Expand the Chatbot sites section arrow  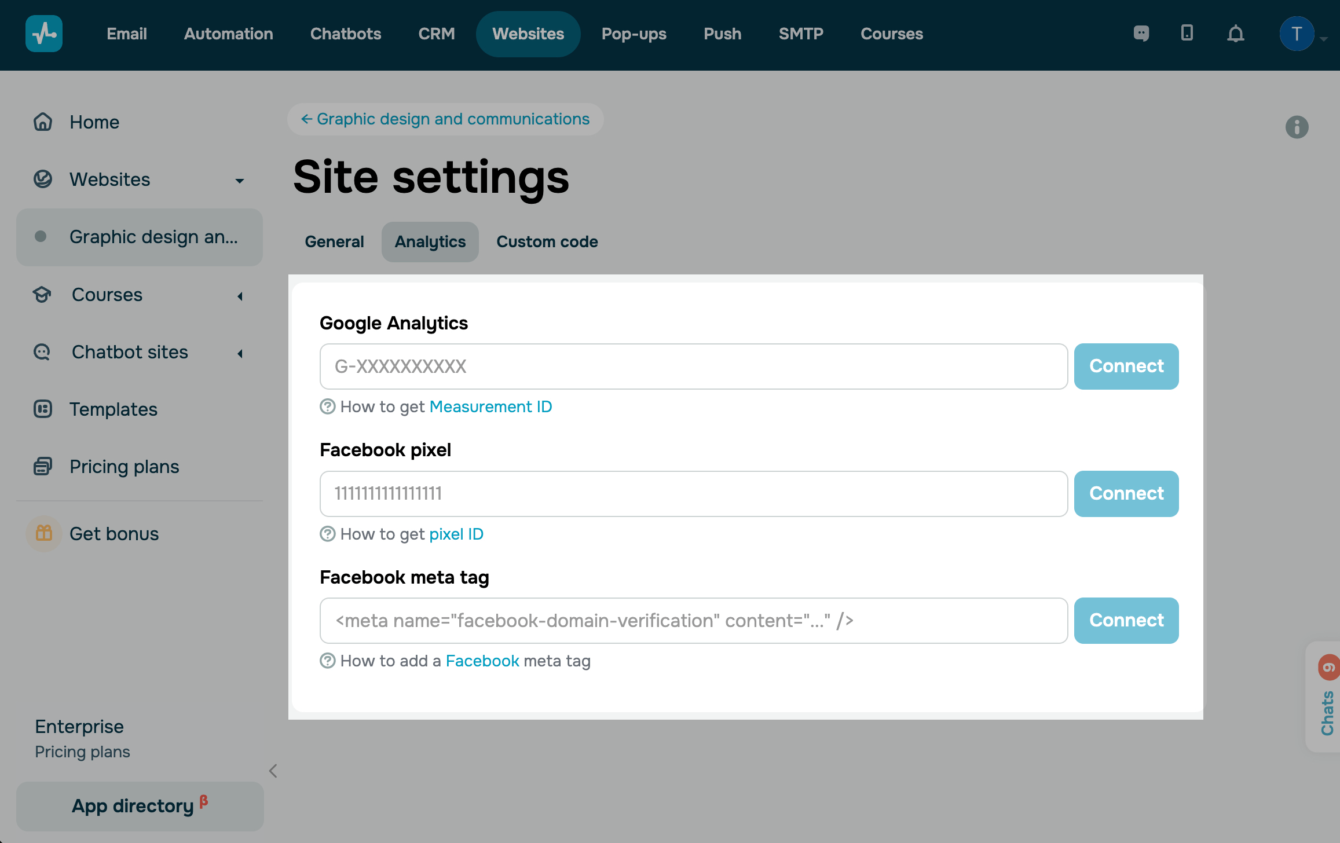(240, 353)
